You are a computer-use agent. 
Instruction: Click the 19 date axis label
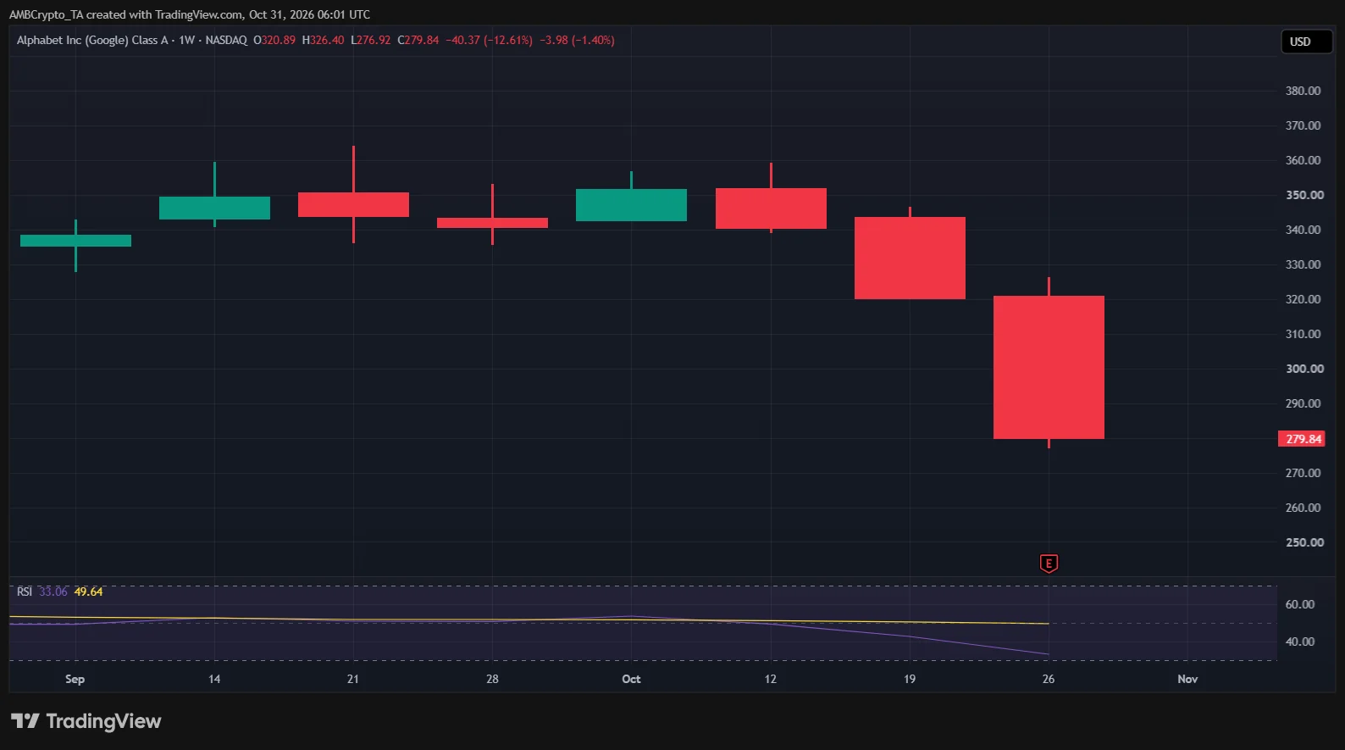tap(910, 679)
